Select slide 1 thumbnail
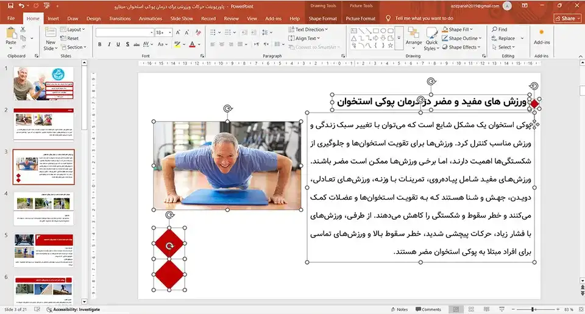The width and height of the screenshot is (585, 314). point(44,83)
